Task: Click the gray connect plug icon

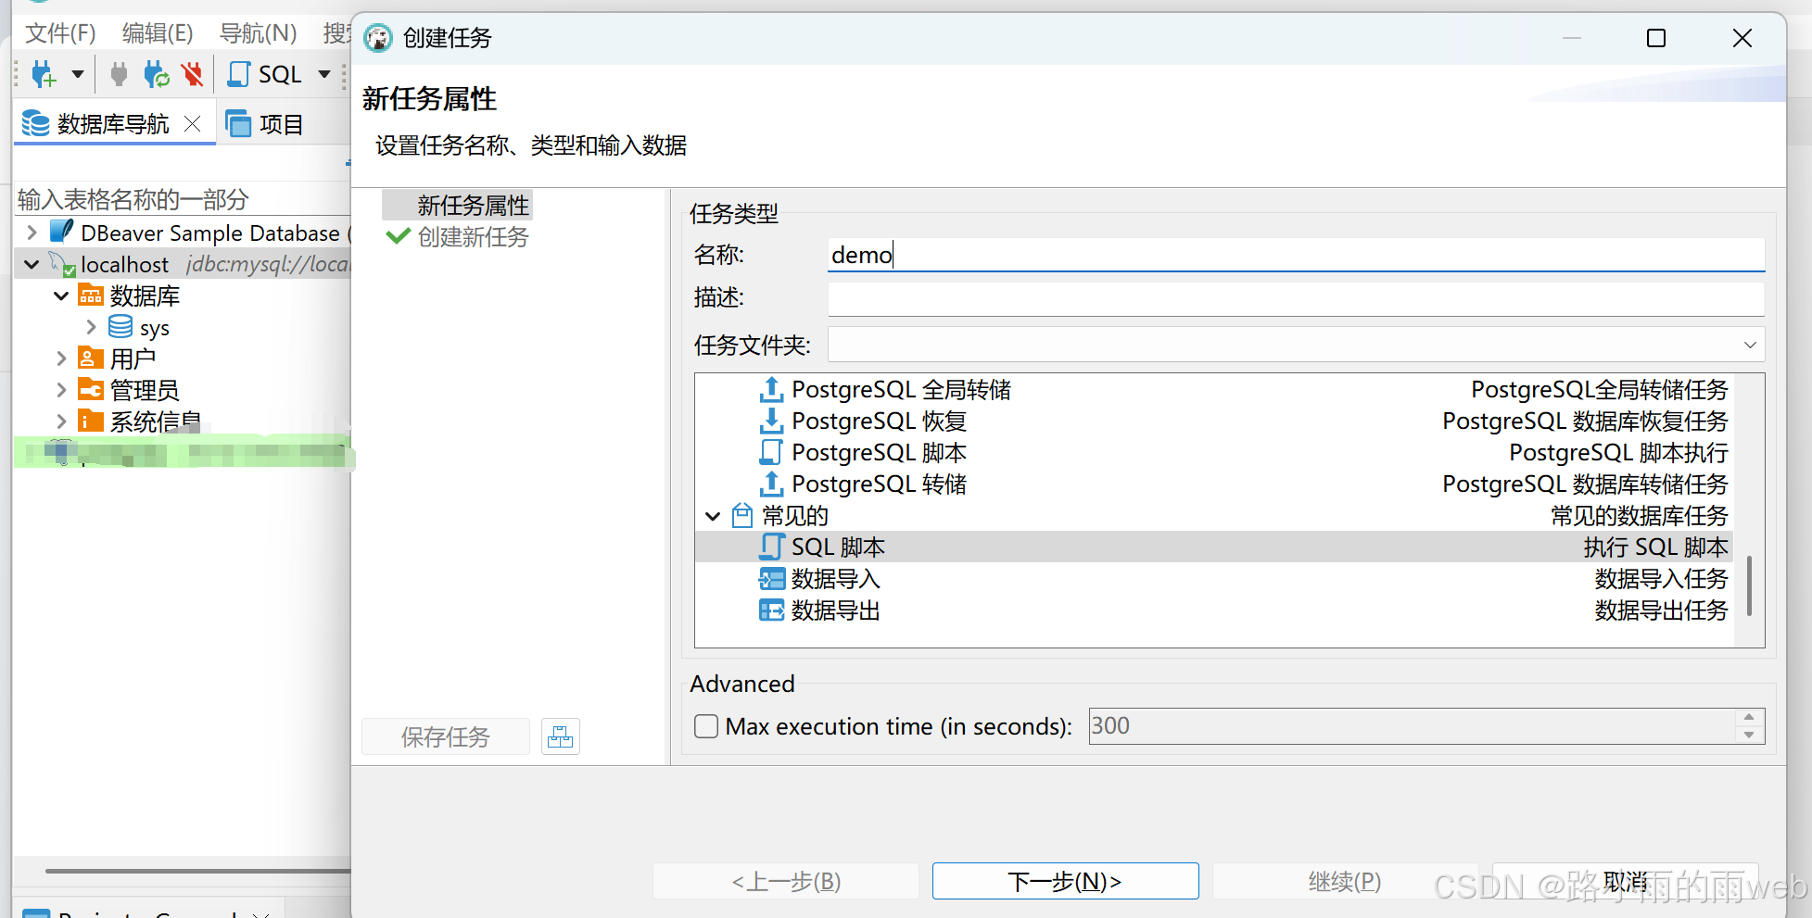Action: (x=119, y=74)
